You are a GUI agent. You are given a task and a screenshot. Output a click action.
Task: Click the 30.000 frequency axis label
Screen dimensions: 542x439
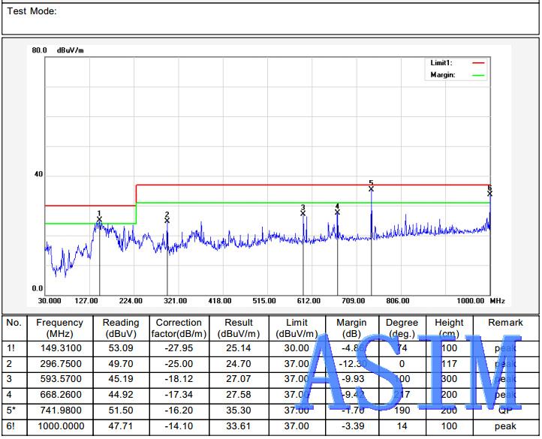point(50,301)
